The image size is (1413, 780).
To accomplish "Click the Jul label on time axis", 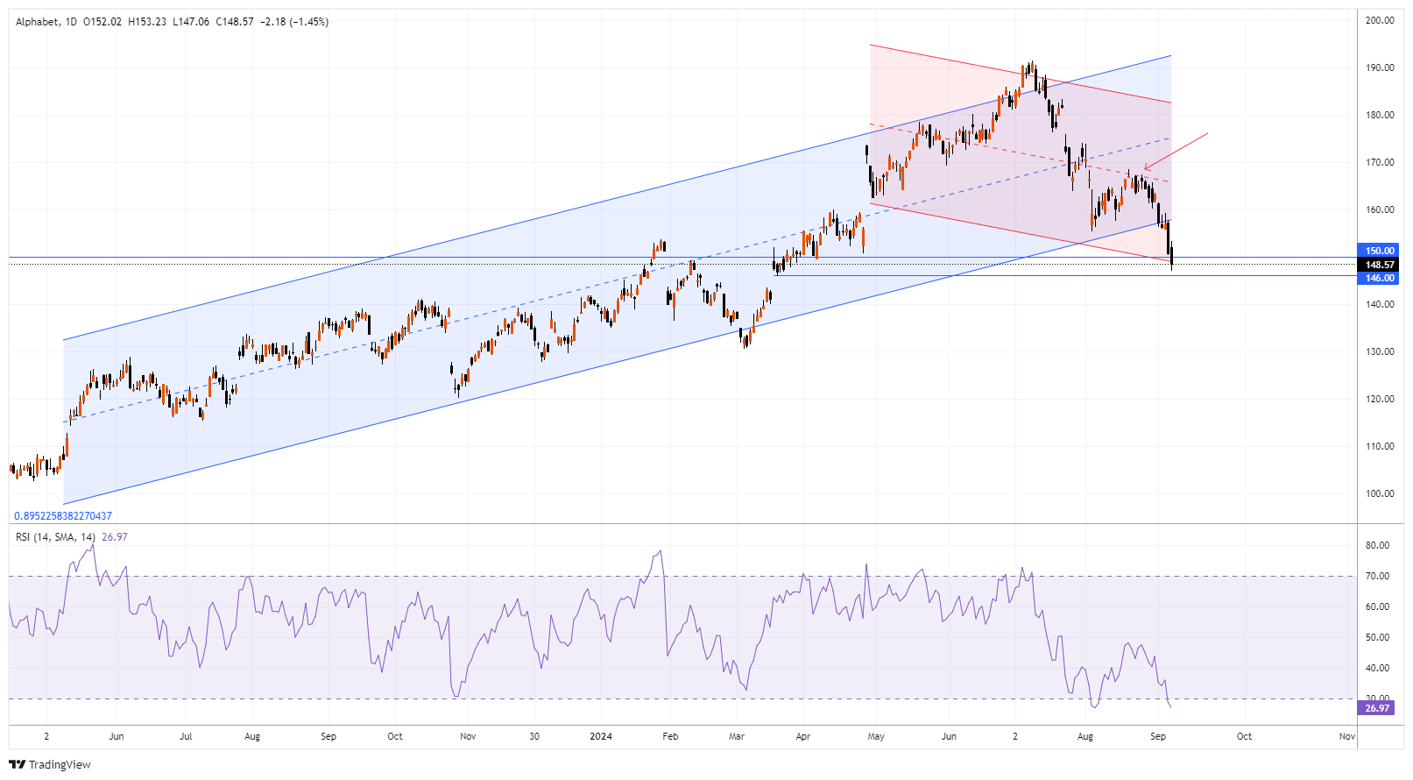I will coord(186,736).
